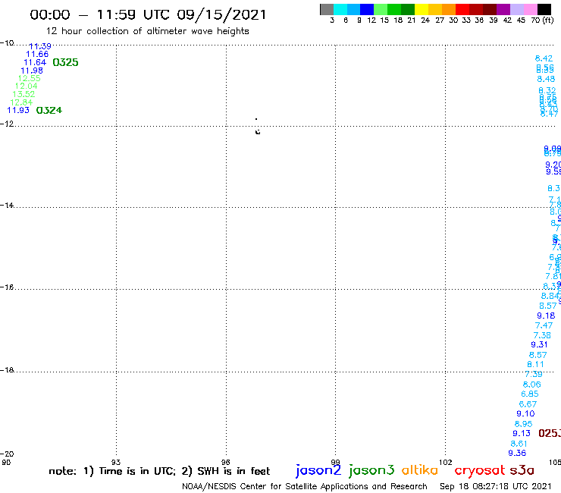Click the -18 latitude axis label
This screenshot has height=493, width=561.
tap(7, 370)
